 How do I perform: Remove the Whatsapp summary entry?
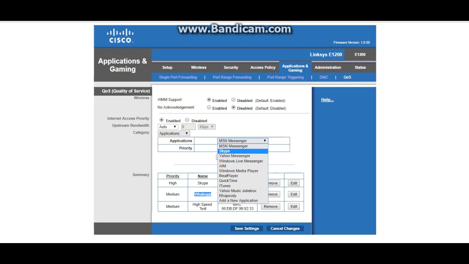click(274, 194)
